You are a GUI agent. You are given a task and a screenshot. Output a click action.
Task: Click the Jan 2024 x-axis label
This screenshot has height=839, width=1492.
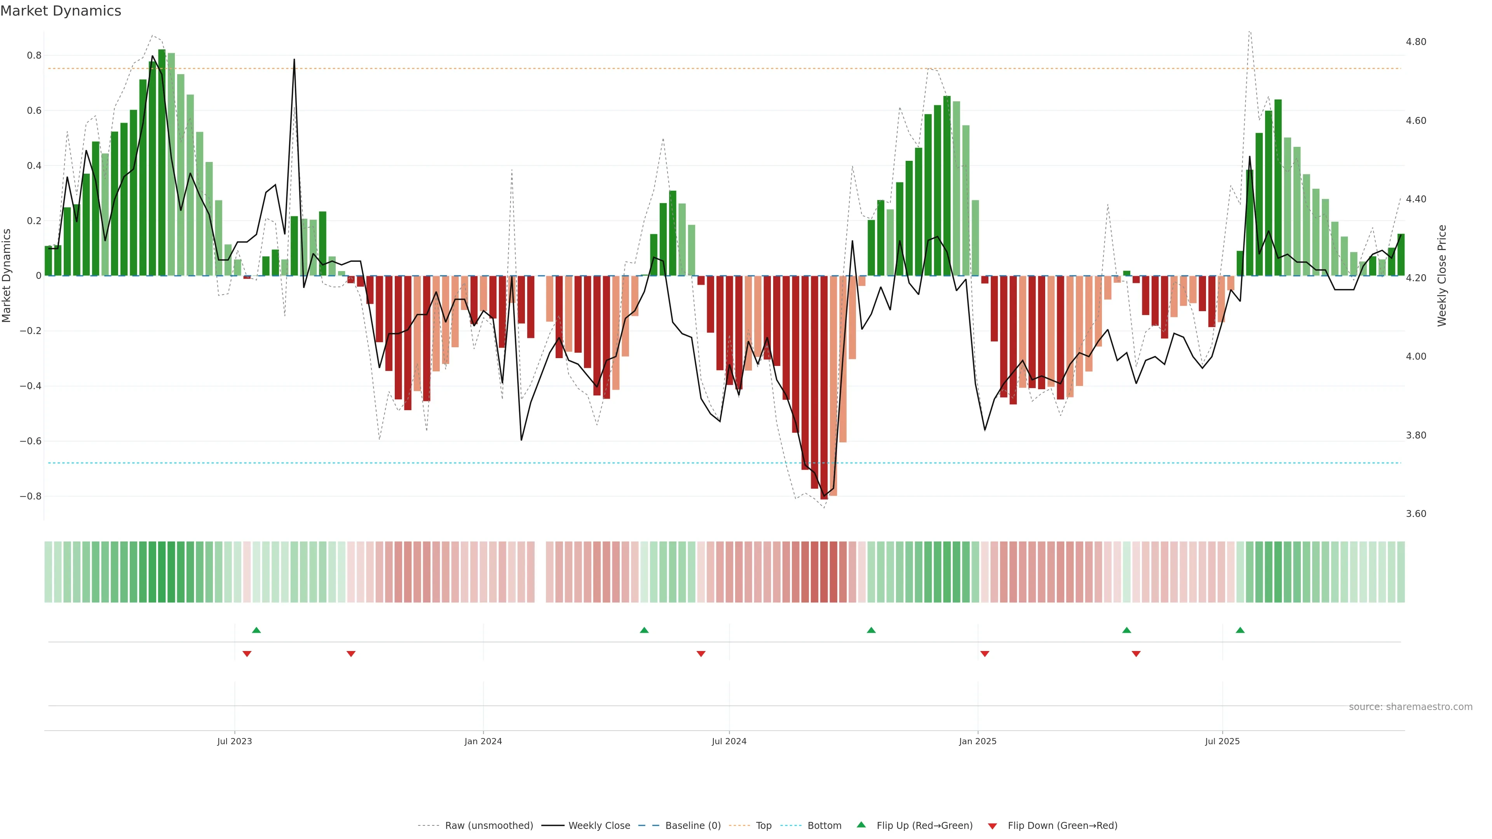click(x=483, y=741)
